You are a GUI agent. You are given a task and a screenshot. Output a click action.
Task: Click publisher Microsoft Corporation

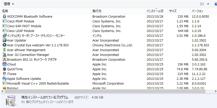(x=108, y=84)
